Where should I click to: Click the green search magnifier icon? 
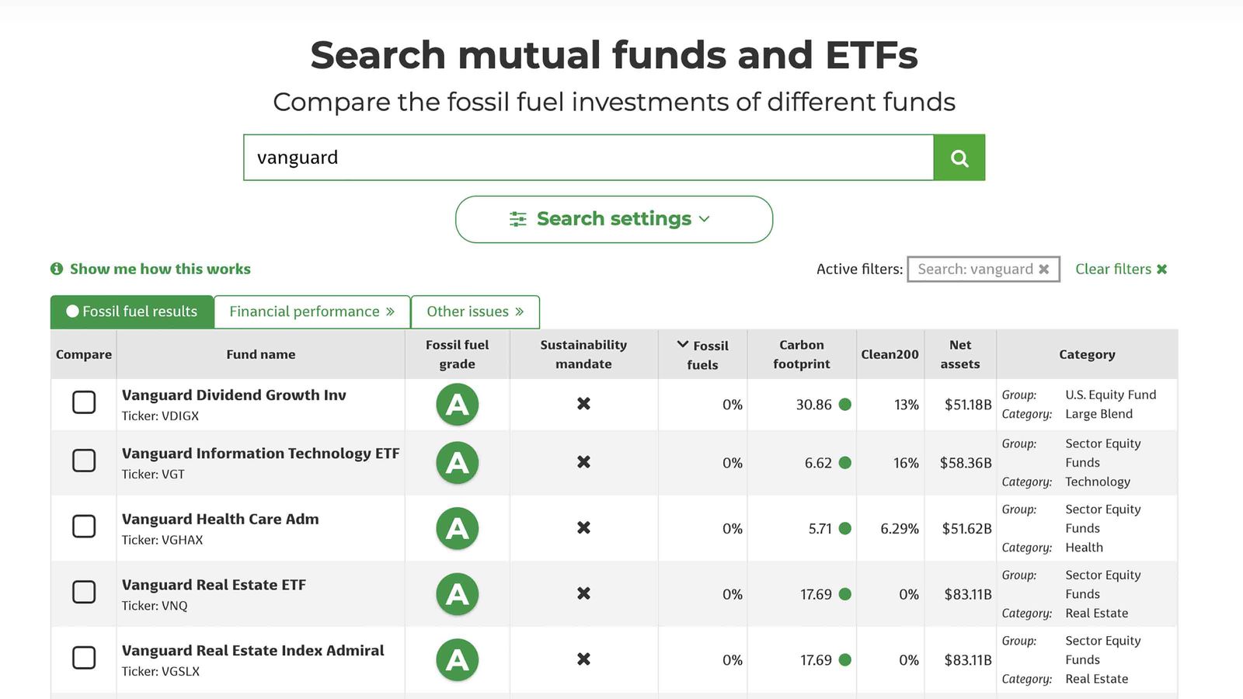point(959,157)
